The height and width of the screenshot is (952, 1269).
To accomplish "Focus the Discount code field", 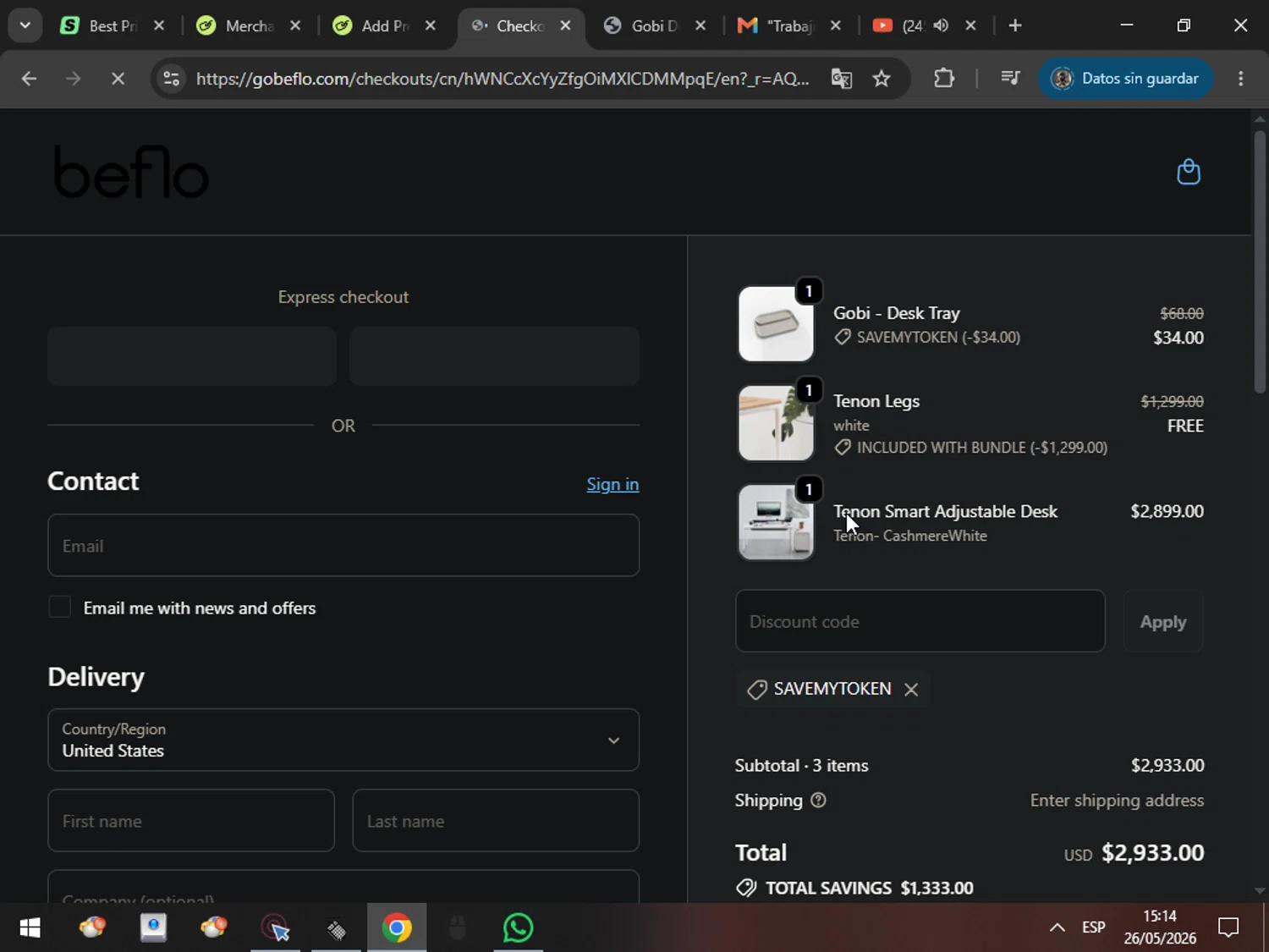I will point(920,622).
